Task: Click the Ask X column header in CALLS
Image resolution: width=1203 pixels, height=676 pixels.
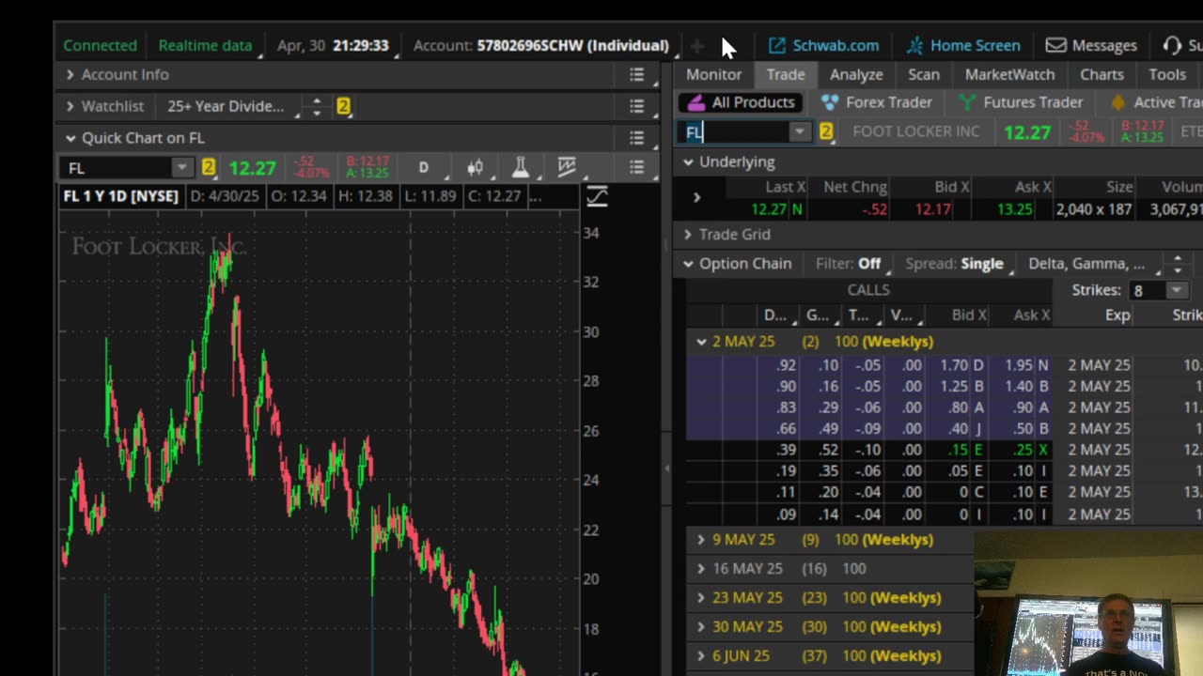Action: [1031, 315]
